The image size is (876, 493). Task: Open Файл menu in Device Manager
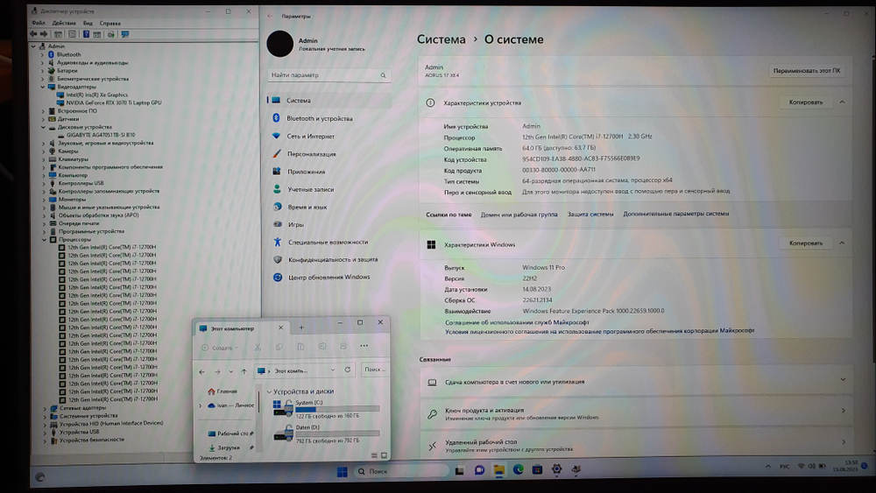click(39, 23)
